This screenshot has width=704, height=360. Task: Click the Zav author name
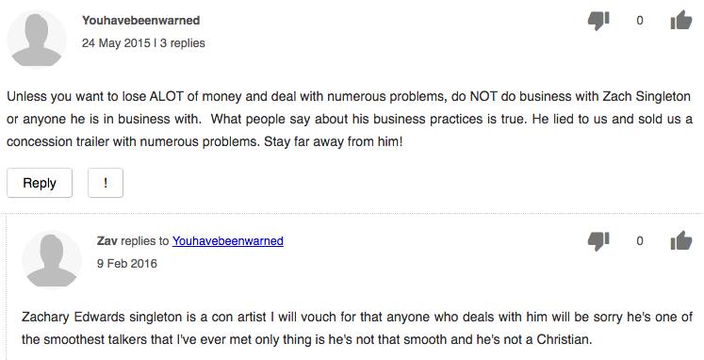click(x=106, y=241)
